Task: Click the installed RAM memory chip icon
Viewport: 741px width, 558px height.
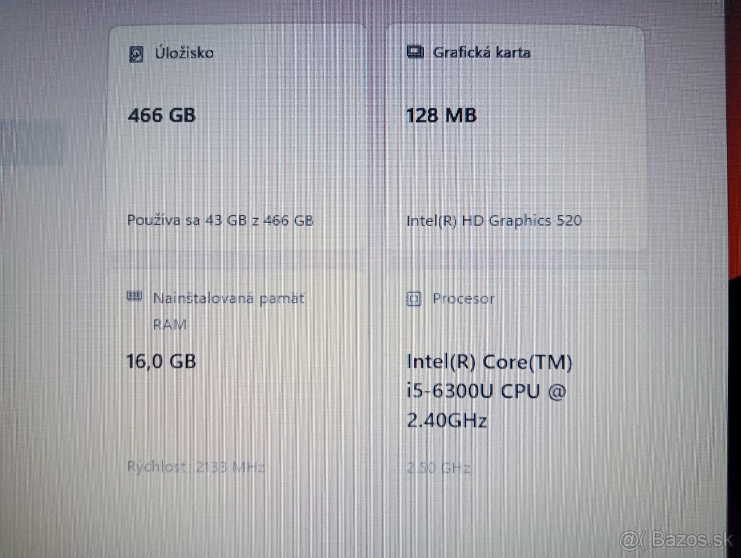Action: (134, 297)
